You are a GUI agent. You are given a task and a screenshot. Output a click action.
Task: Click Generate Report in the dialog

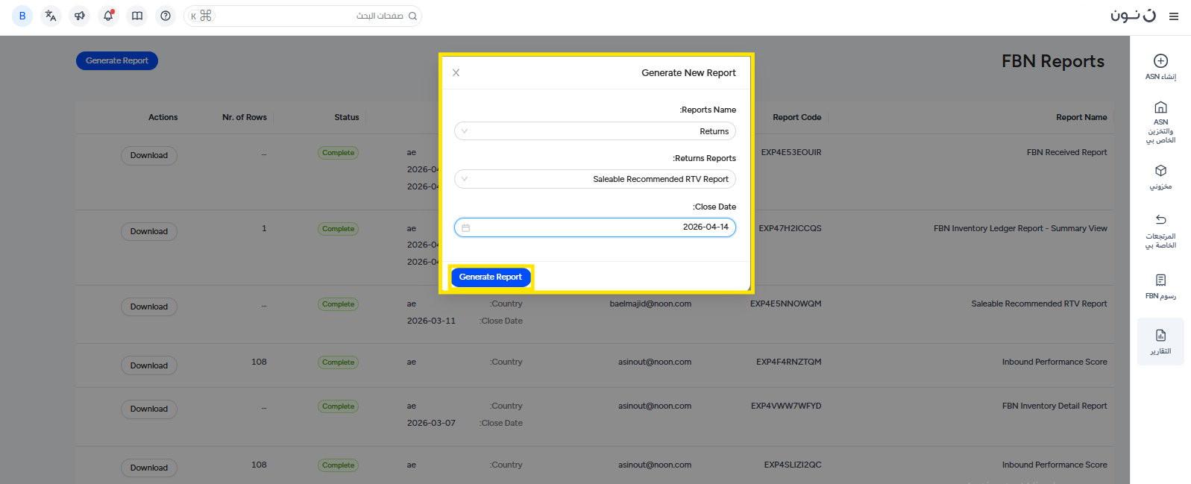click(x=490, y=277)
